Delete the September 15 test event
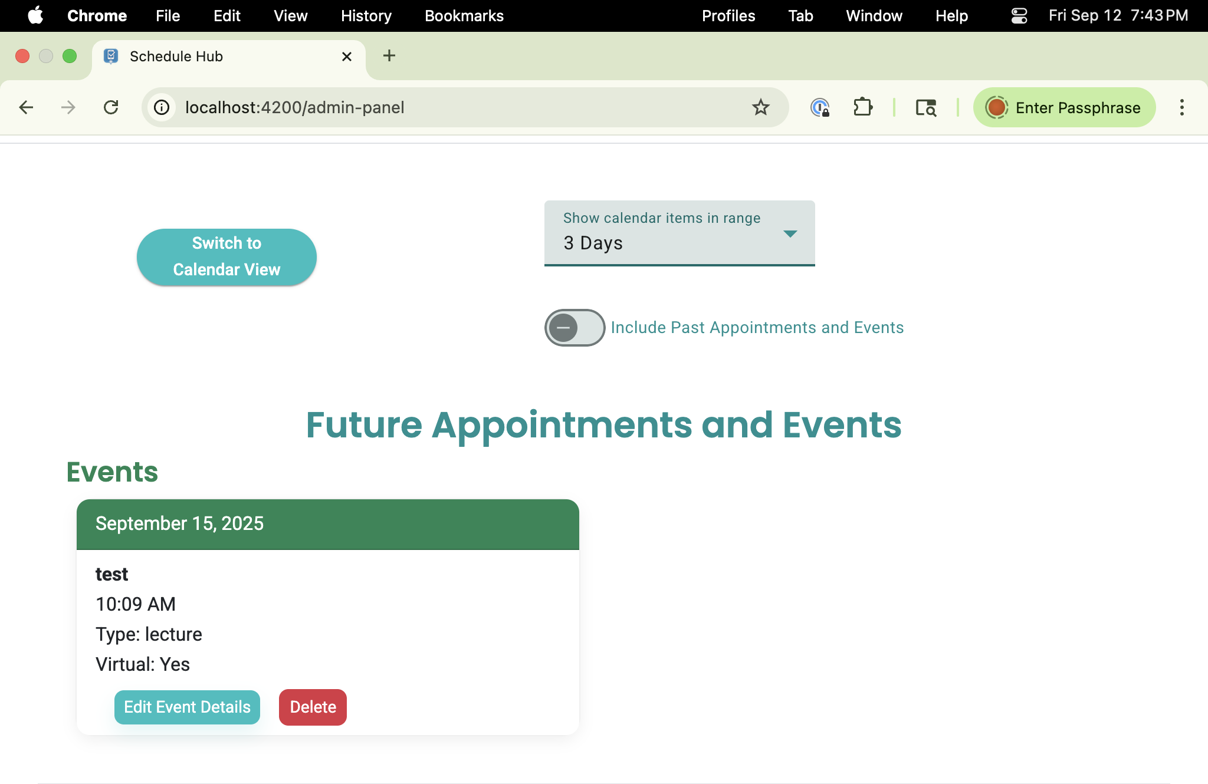 (x=313, y=707)
